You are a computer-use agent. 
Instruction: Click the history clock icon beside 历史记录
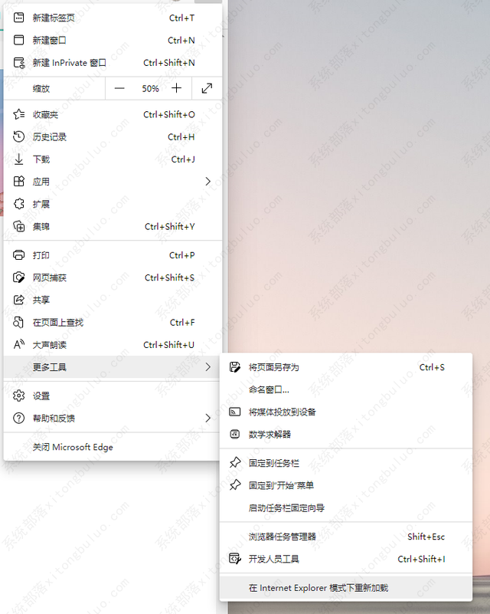click(x=19, y=136)
